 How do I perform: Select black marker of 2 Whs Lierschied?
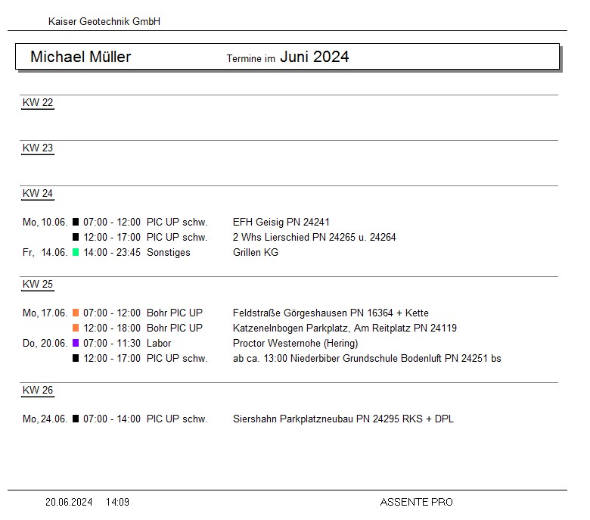[76, 238]
